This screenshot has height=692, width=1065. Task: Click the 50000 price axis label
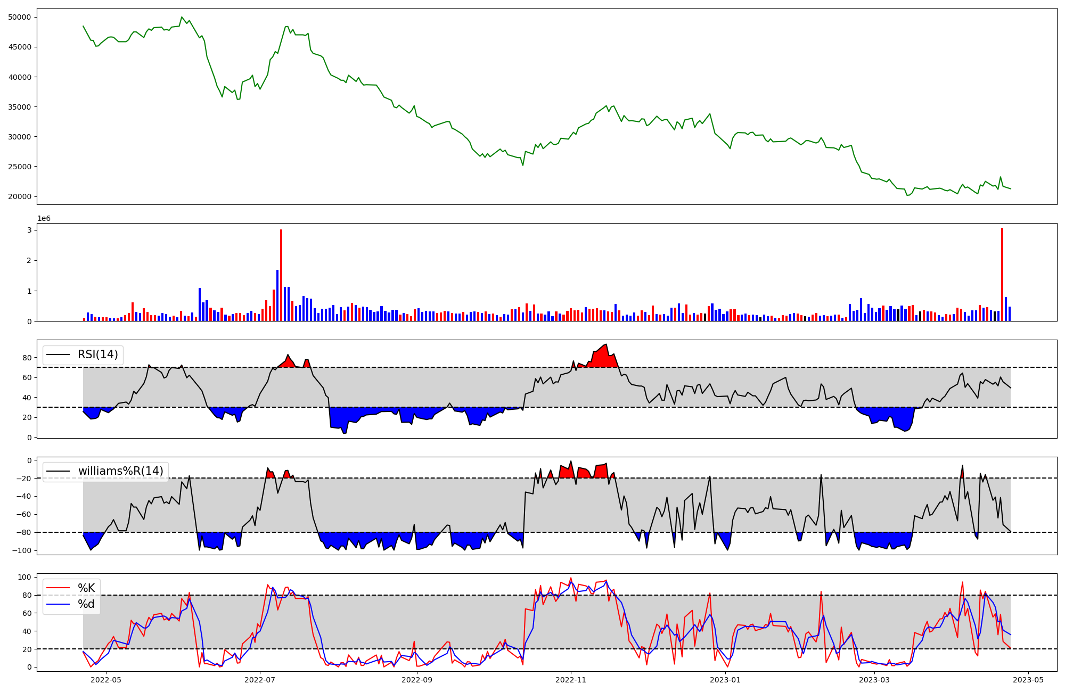coord(20,17)
